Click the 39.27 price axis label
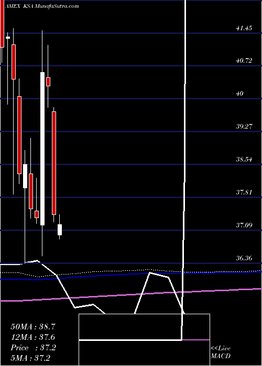262x366 pixels. pos(244,127)
